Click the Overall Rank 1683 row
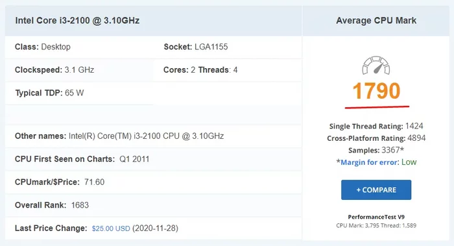This screenshot has width=454, height=246. pyautogui.click(x=154, y=205)
